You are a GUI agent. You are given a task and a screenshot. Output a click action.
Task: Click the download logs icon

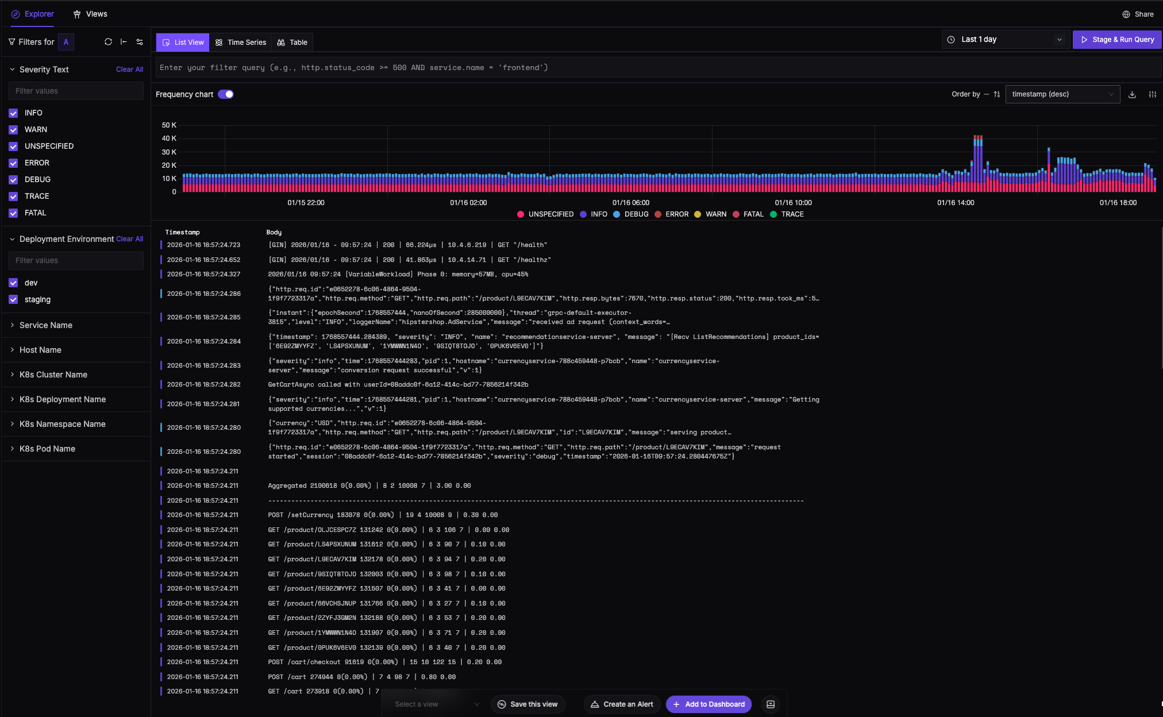coord(1132,94)
